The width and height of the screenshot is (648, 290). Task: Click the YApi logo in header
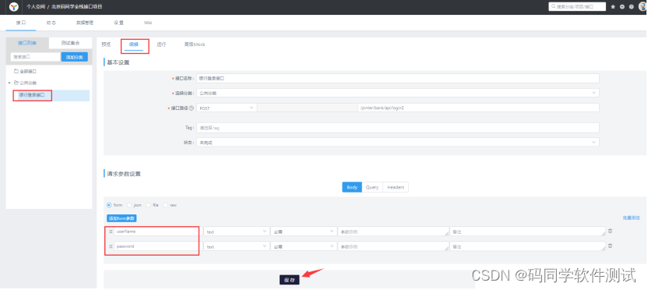[x=14, y=6]
